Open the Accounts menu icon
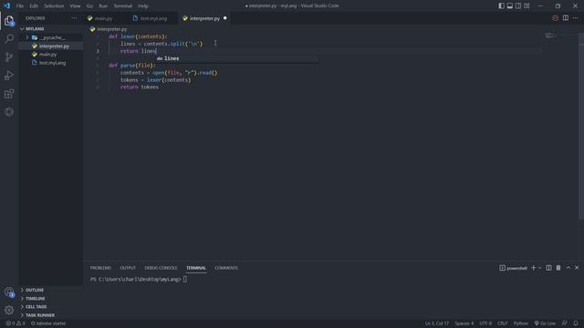The width and height of the screenshot is (584, 328). click(x=9, y=292)
